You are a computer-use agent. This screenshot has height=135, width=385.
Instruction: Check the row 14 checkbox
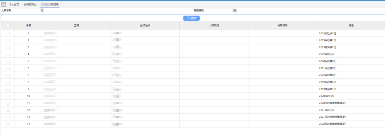pos(8,124)
